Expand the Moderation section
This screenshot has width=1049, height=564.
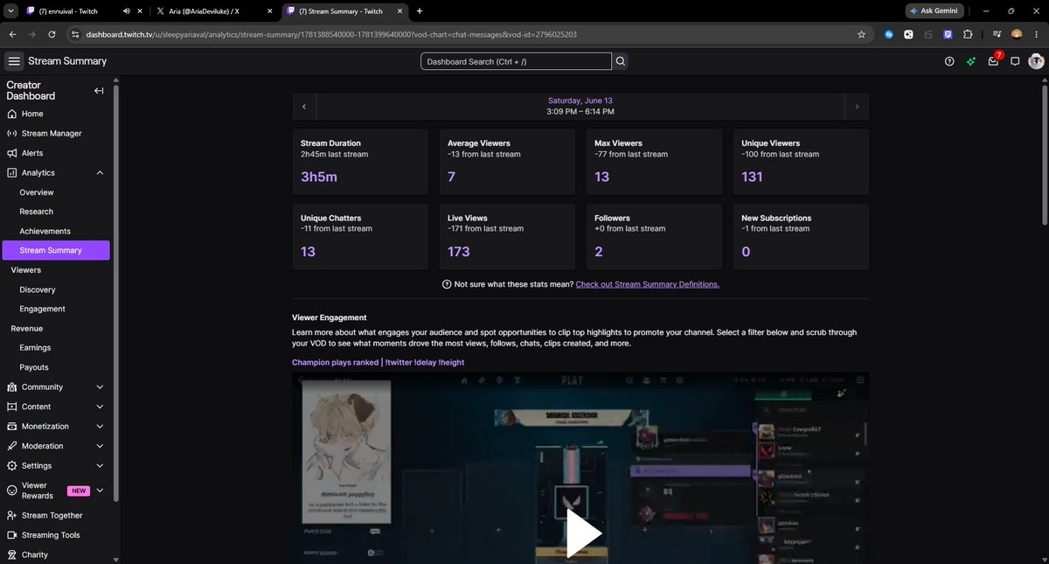[x=100, y=446]
